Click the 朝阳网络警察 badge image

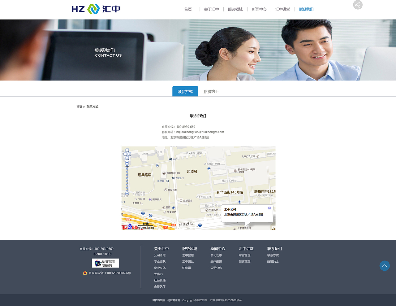pyautogui.click(x=105, y=263)
